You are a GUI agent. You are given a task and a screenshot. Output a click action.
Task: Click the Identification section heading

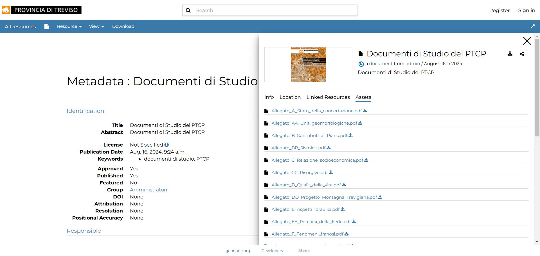85,111
